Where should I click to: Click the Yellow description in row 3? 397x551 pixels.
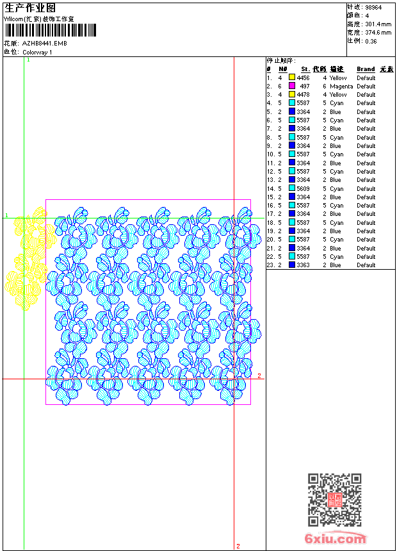338,95
